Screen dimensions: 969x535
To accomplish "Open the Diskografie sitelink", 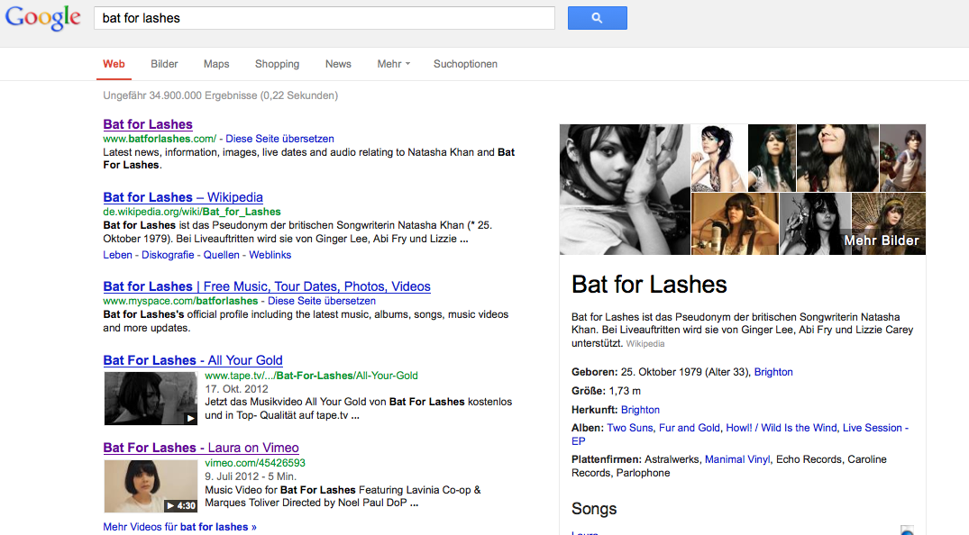I will tap(168, 255).
